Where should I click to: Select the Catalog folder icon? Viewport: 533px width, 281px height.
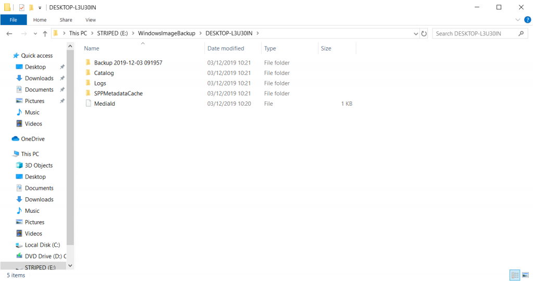[88, 73]
